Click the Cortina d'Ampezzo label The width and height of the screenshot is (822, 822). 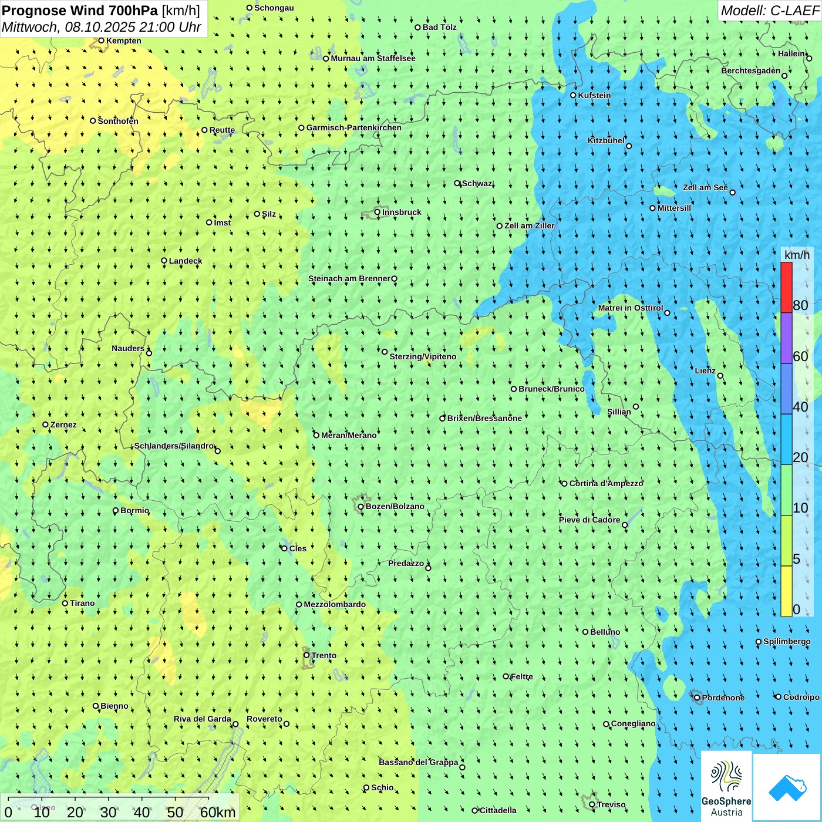(606, 483)
